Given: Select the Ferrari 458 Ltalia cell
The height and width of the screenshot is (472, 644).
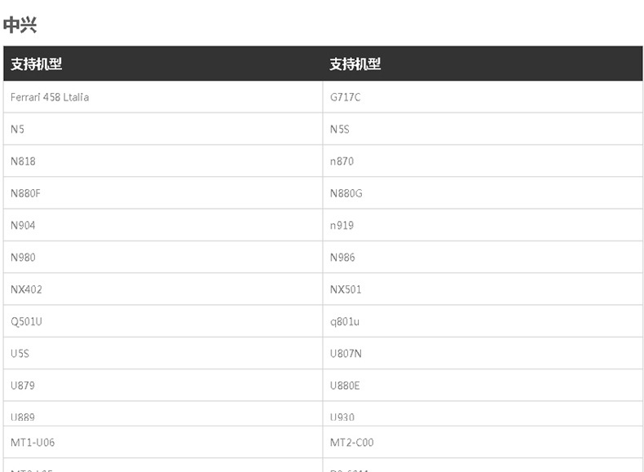Looking at the screenshot, I should [50, 97].
